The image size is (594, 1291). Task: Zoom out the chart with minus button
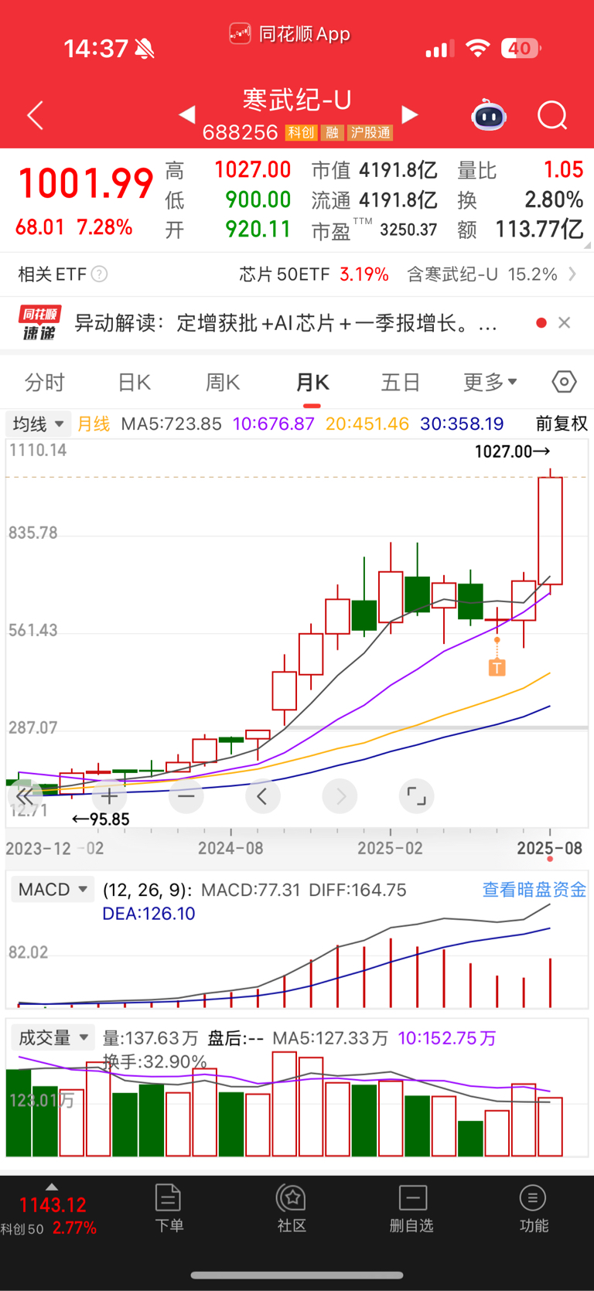tap(186, 796)
